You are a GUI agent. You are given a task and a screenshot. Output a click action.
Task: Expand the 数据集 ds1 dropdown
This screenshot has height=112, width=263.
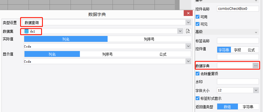[x=180, y=31]
